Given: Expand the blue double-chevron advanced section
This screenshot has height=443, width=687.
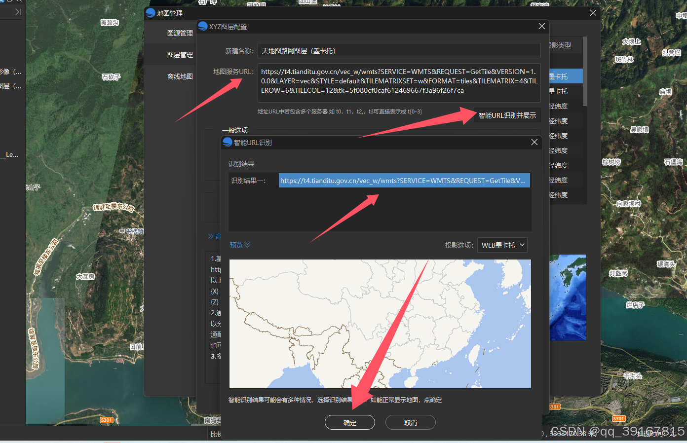Looking at the screenshot, I should [x=211, y=236].
